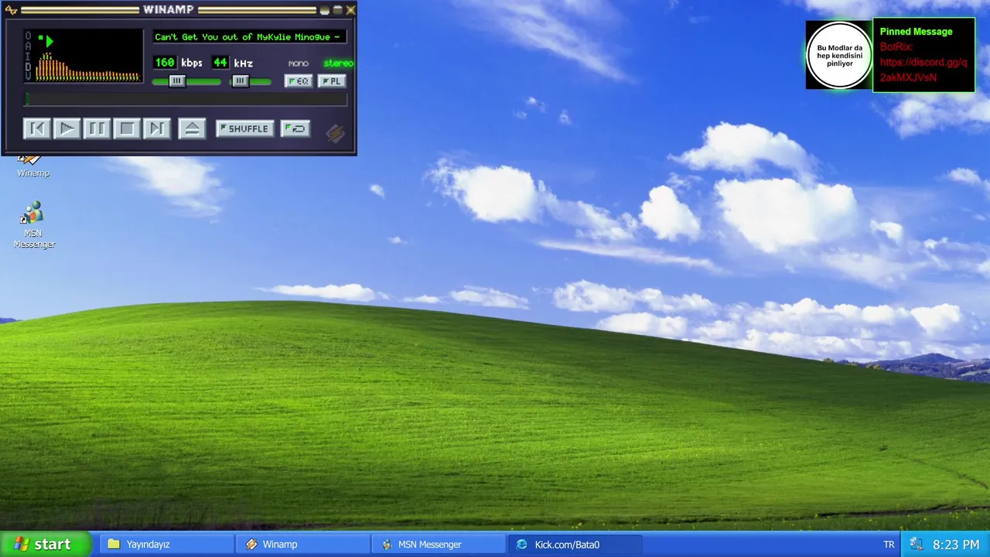990x557 pixels.
Task: Skip to the next track in Winamp
Action: (x=156, y=128)
